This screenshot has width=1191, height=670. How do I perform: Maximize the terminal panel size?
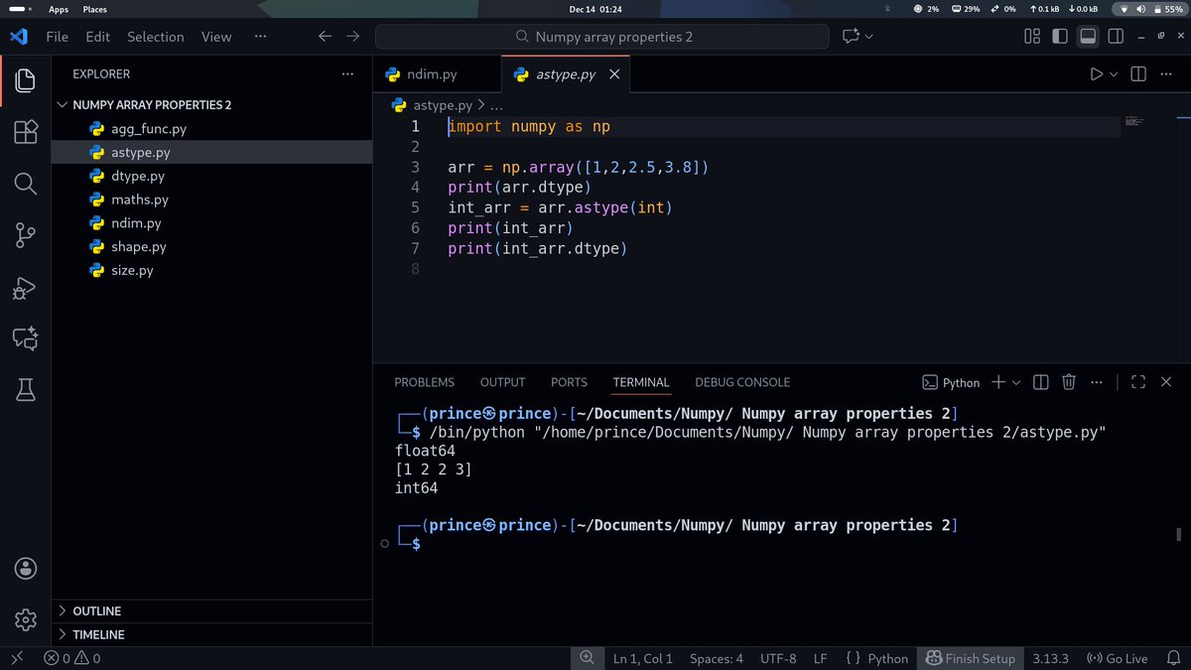[1138, 382]
